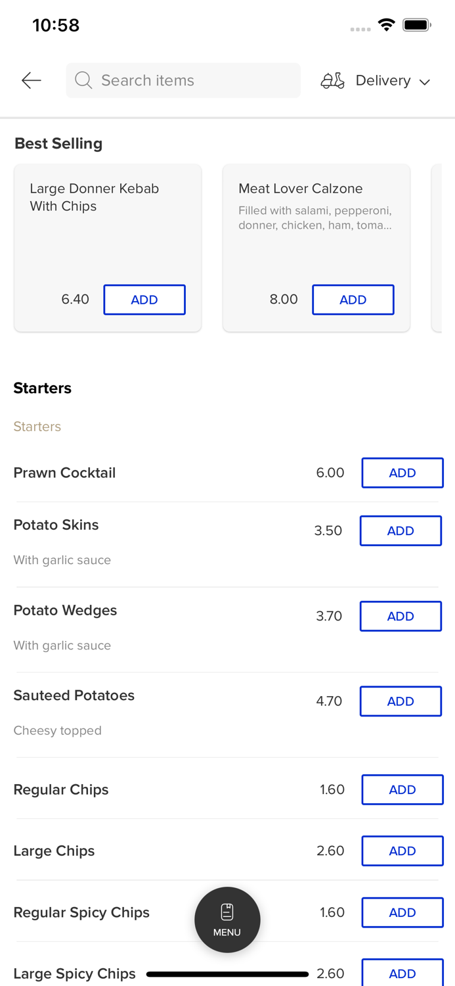
Task: Tap the Wi-Fi status icon
Action: coord(386,25)
